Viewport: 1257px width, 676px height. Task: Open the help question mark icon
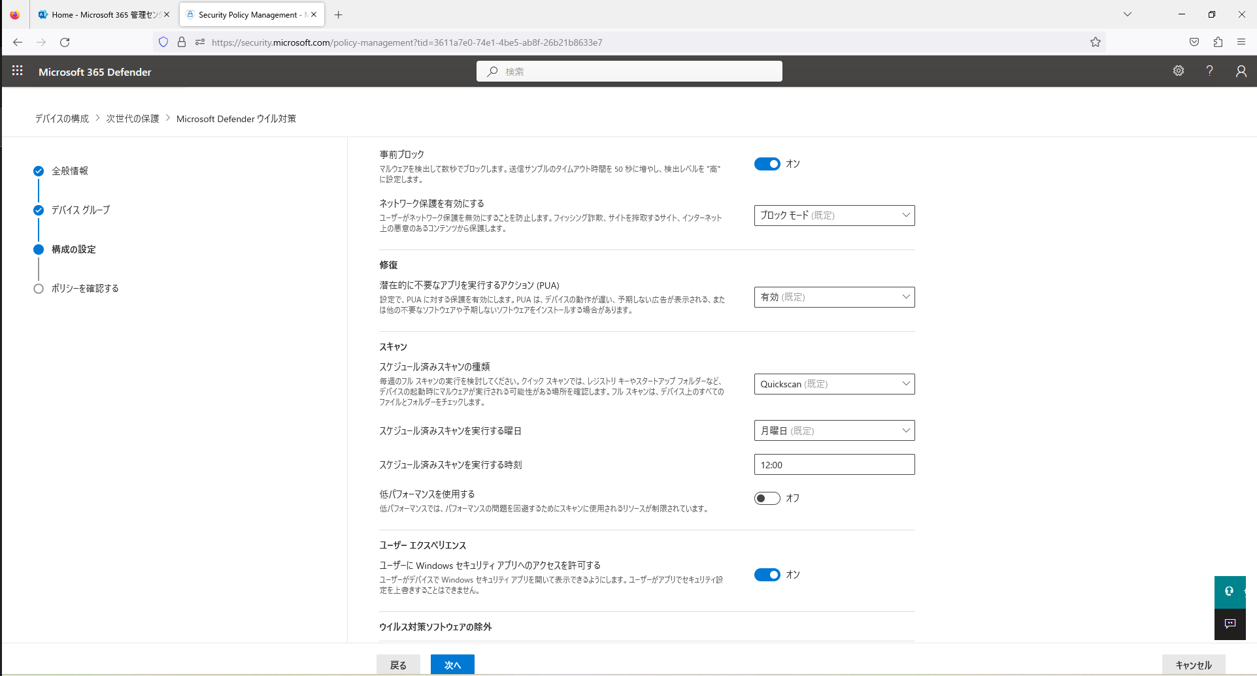(x=1210, y=71)
